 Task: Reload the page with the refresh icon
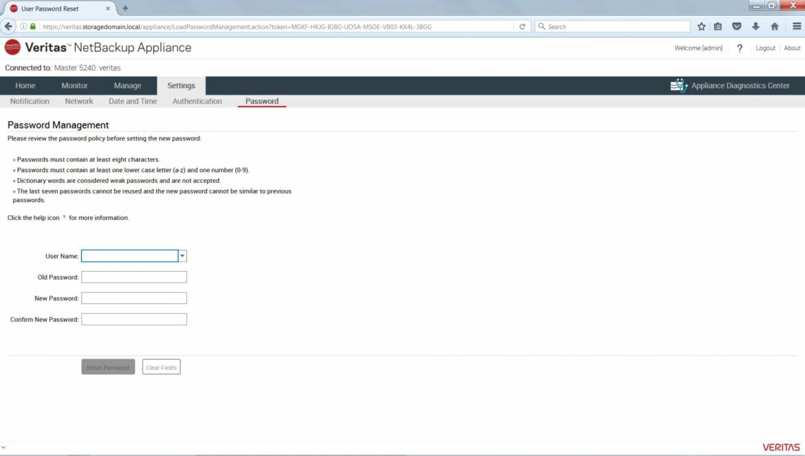tap(522, 27)
